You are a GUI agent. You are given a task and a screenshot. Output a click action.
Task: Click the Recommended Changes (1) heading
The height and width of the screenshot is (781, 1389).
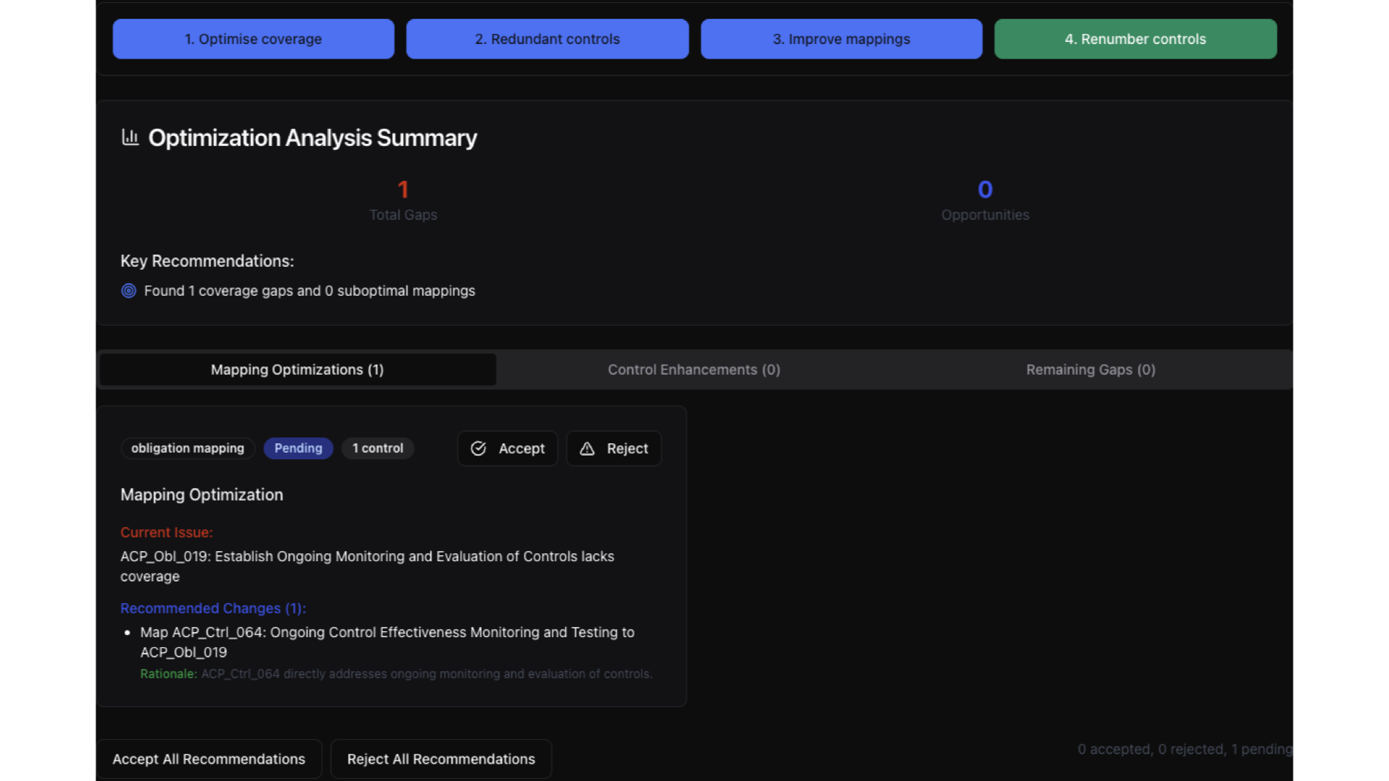point(213,608)
